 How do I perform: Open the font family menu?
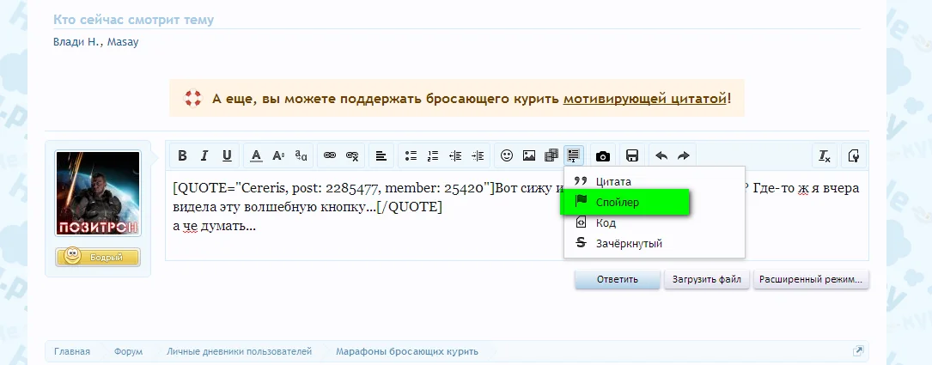(x=301, y=155)
